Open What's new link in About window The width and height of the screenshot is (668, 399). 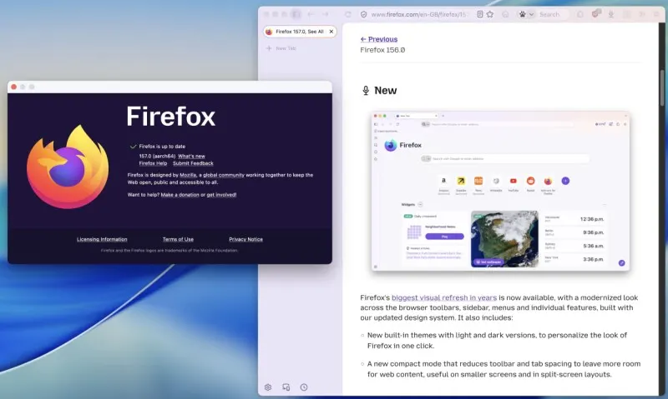pyautogui.click(x=191, y=156)
